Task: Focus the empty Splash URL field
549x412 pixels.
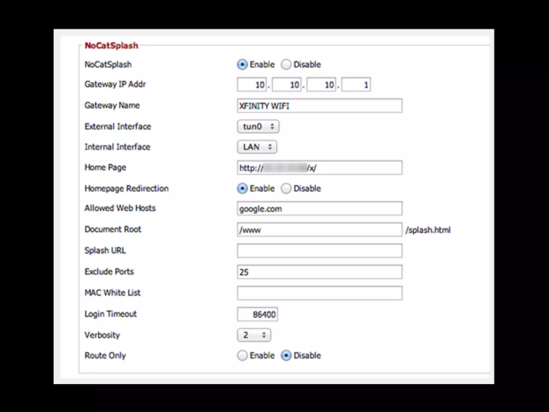Action: 319,251
